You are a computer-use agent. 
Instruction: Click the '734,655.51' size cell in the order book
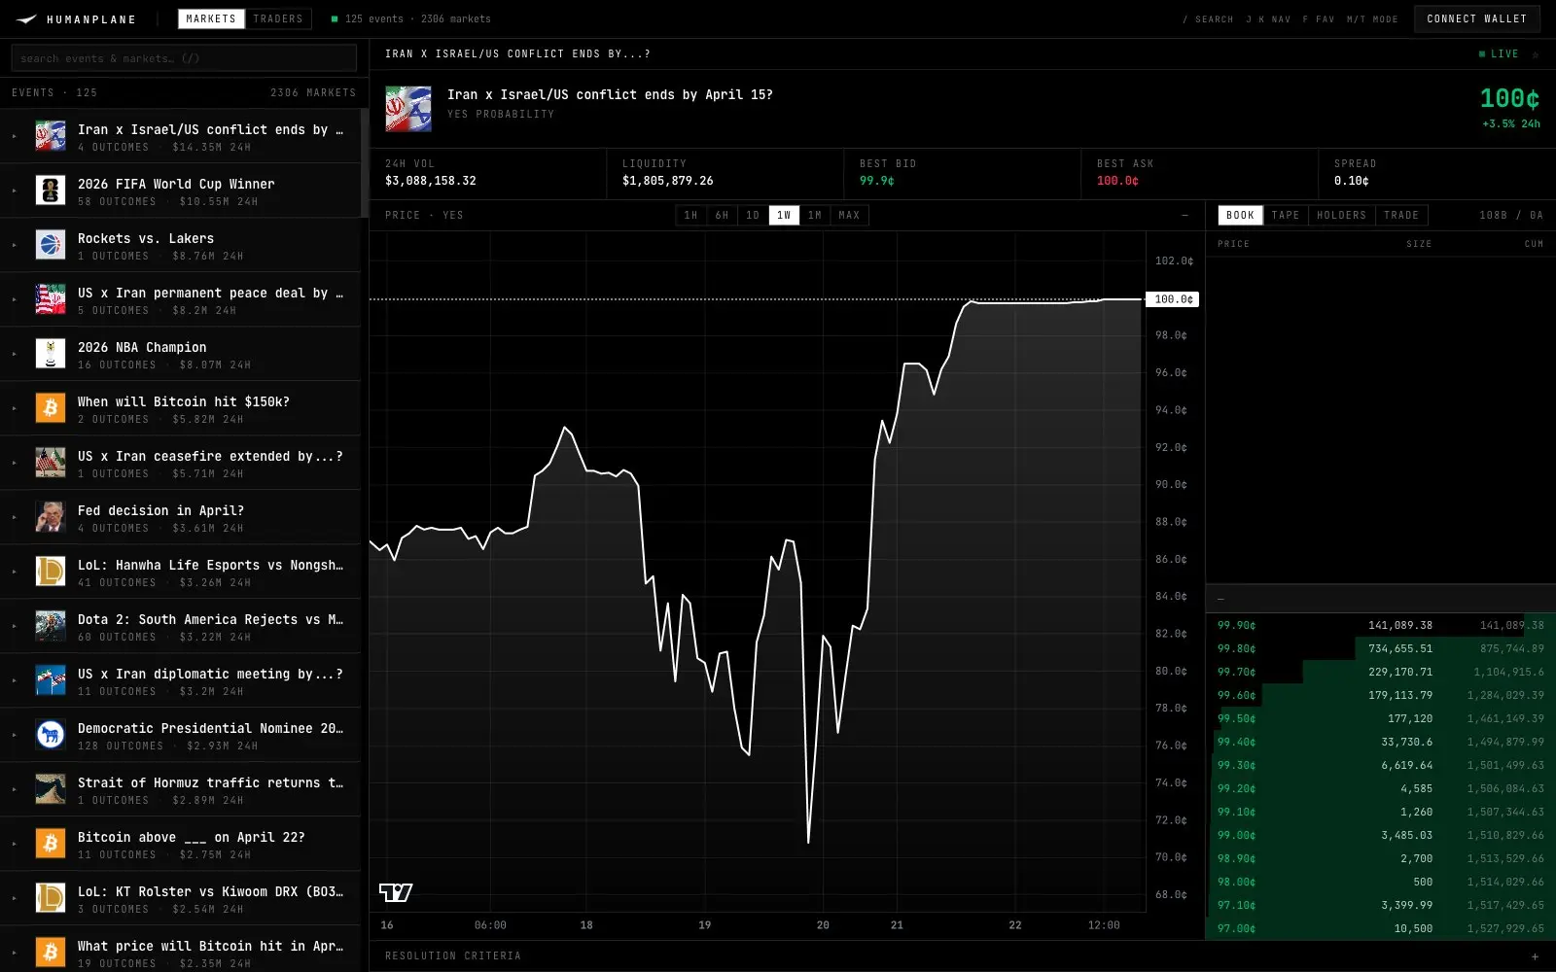coord(1400,648)
